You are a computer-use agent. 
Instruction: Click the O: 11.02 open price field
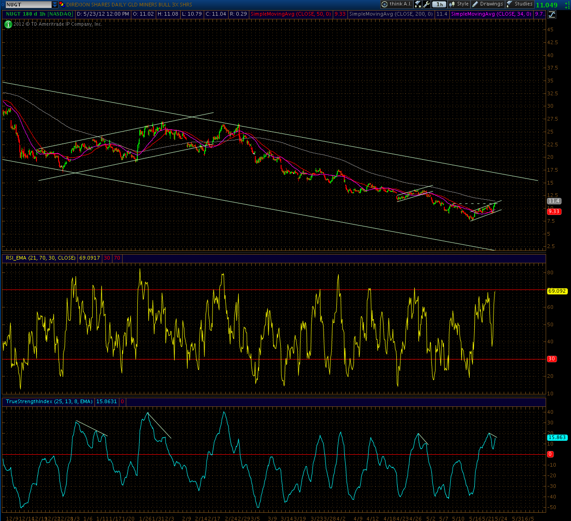click(x=143, y=14)
